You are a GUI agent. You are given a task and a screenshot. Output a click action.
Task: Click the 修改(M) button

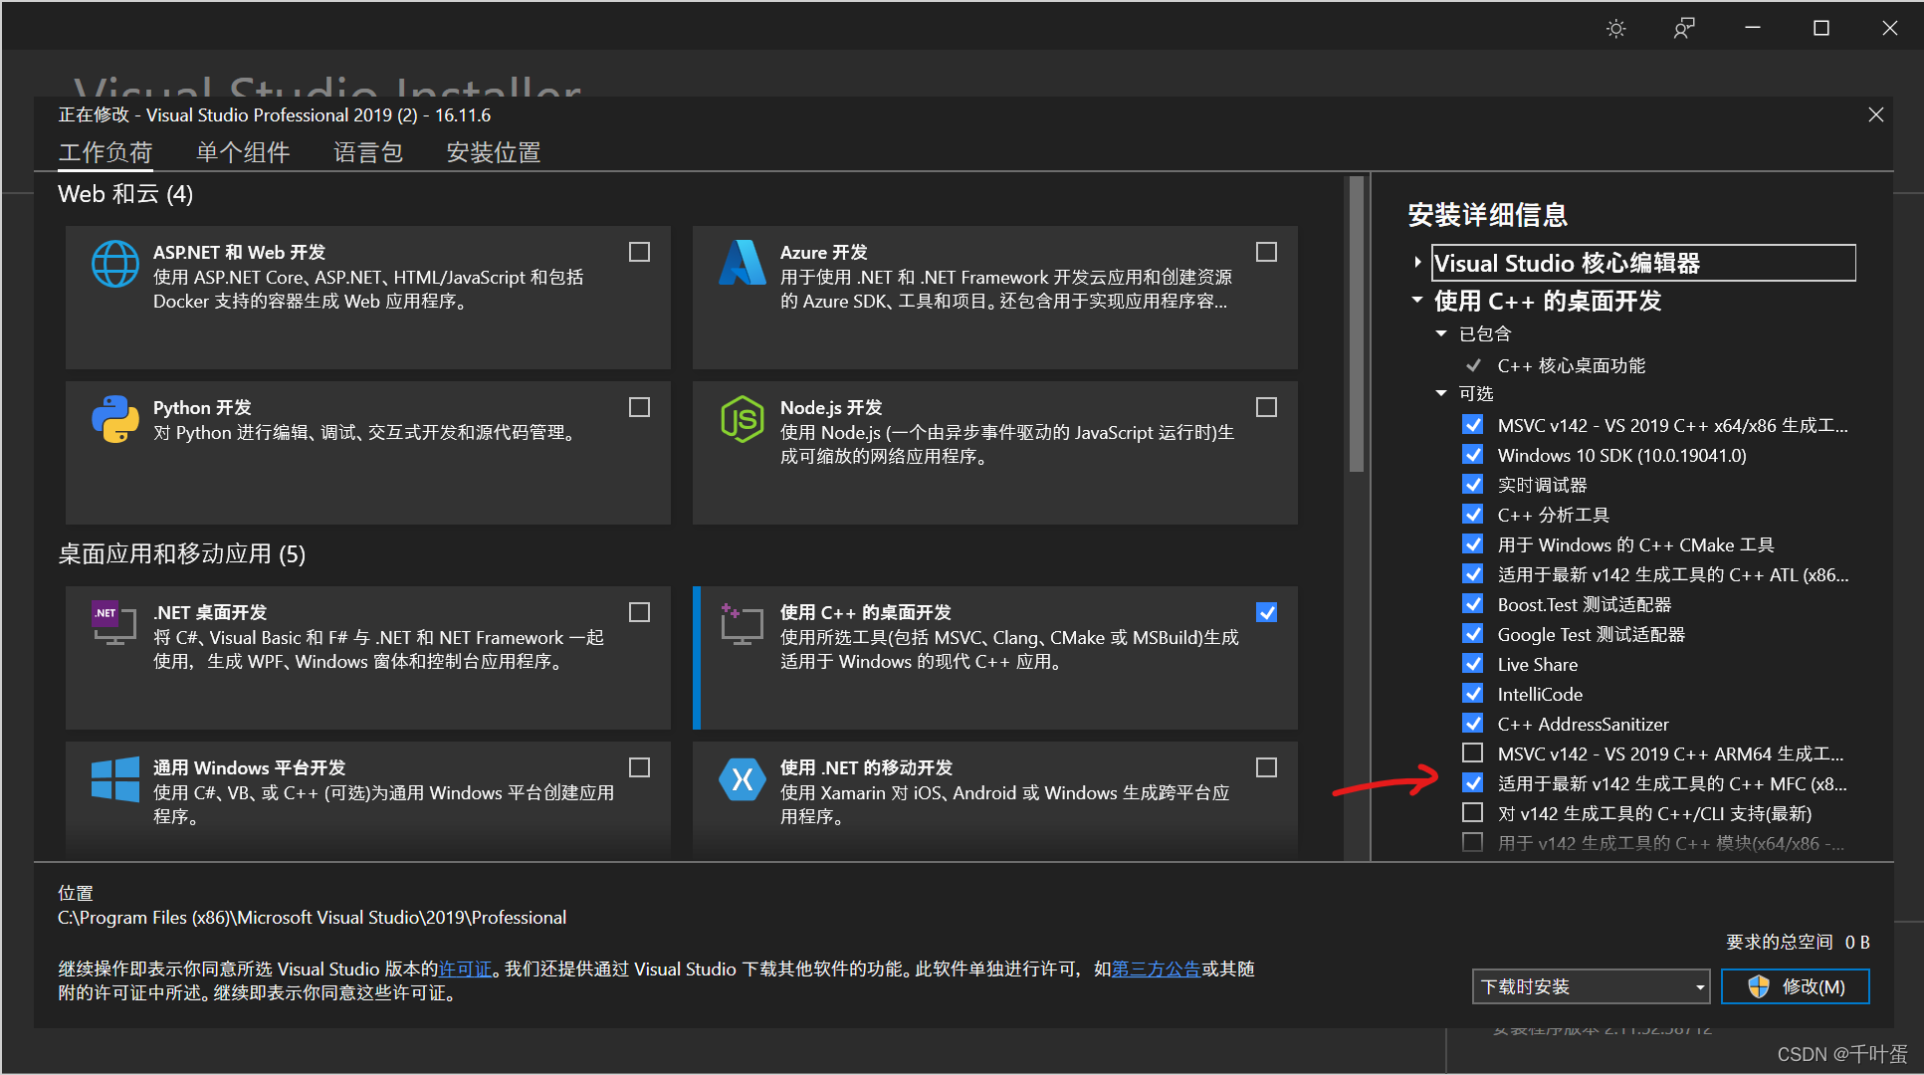coord(1795,986)
